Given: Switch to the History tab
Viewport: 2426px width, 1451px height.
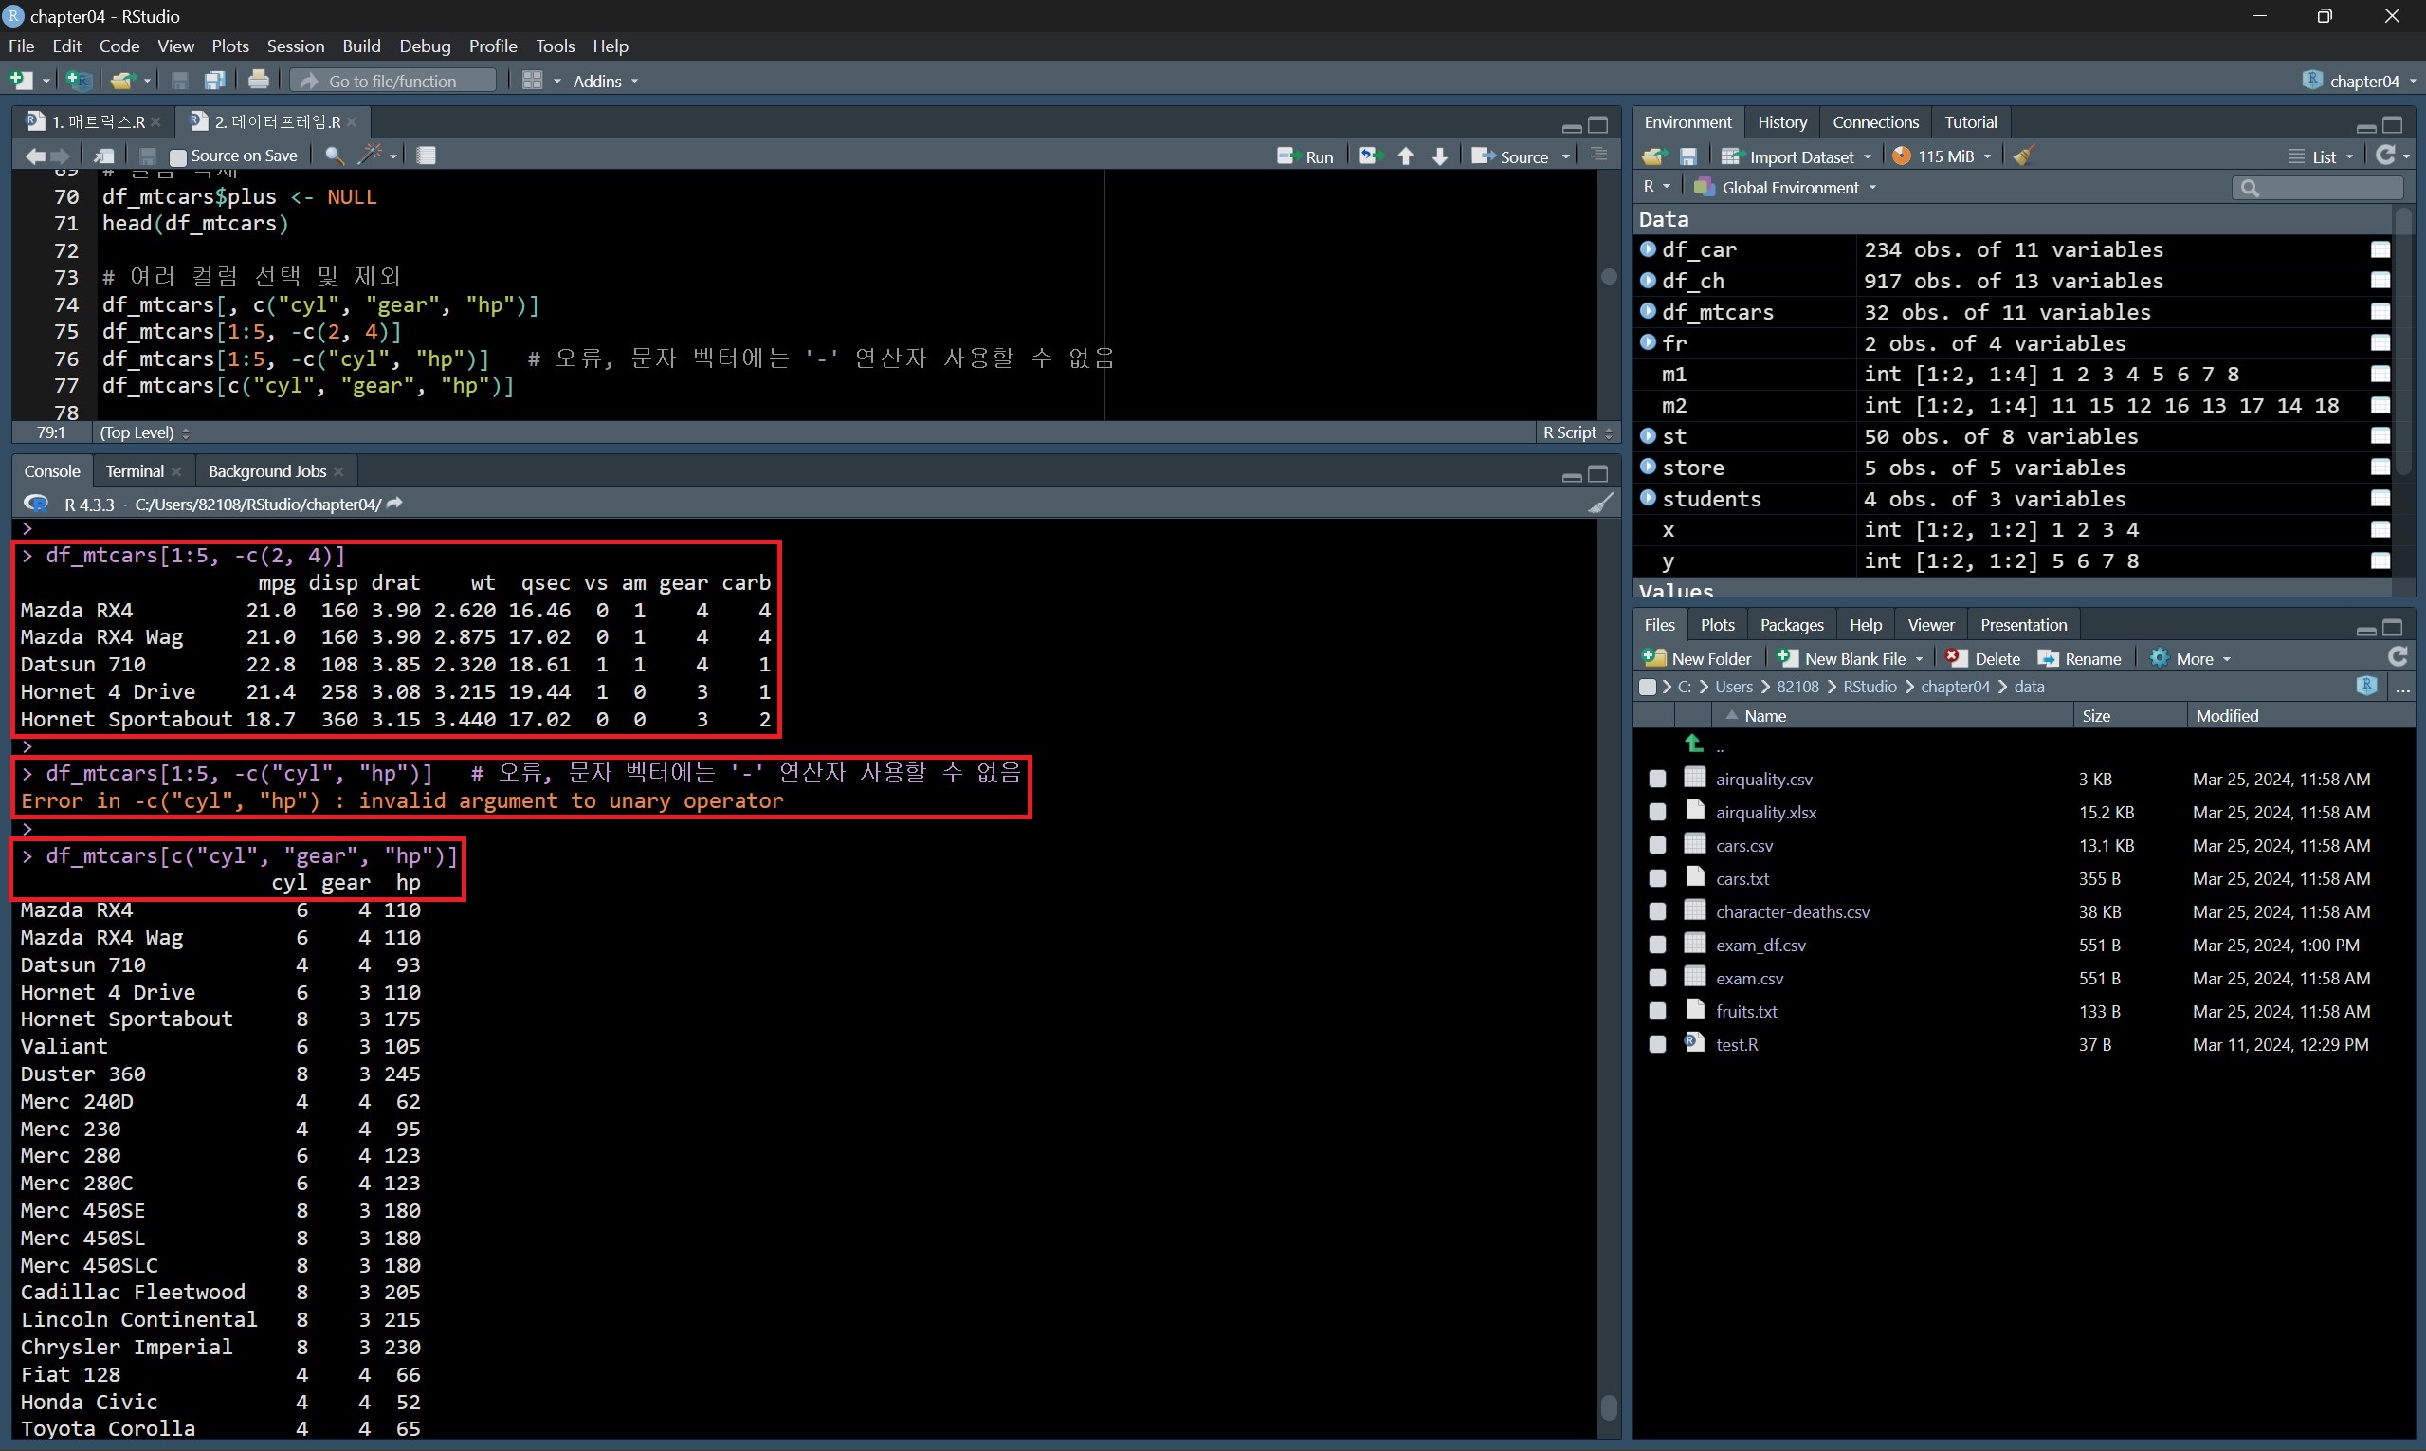Looking at the screenshot, I should click(1781, 122).
